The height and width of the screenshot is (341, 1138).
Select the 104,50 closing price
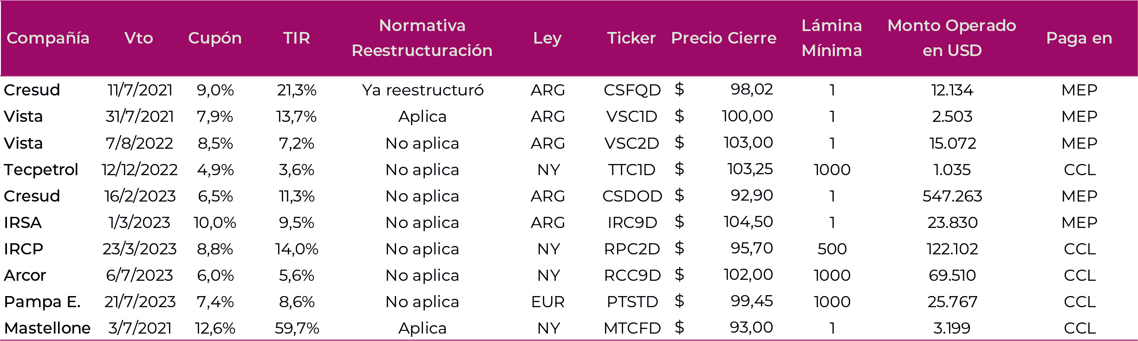pos(748,222)
